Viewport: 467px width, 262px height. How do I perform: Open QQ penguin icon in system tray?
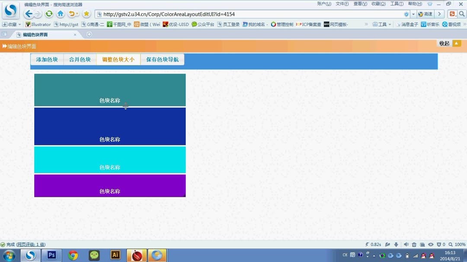(x=424, y=255)
